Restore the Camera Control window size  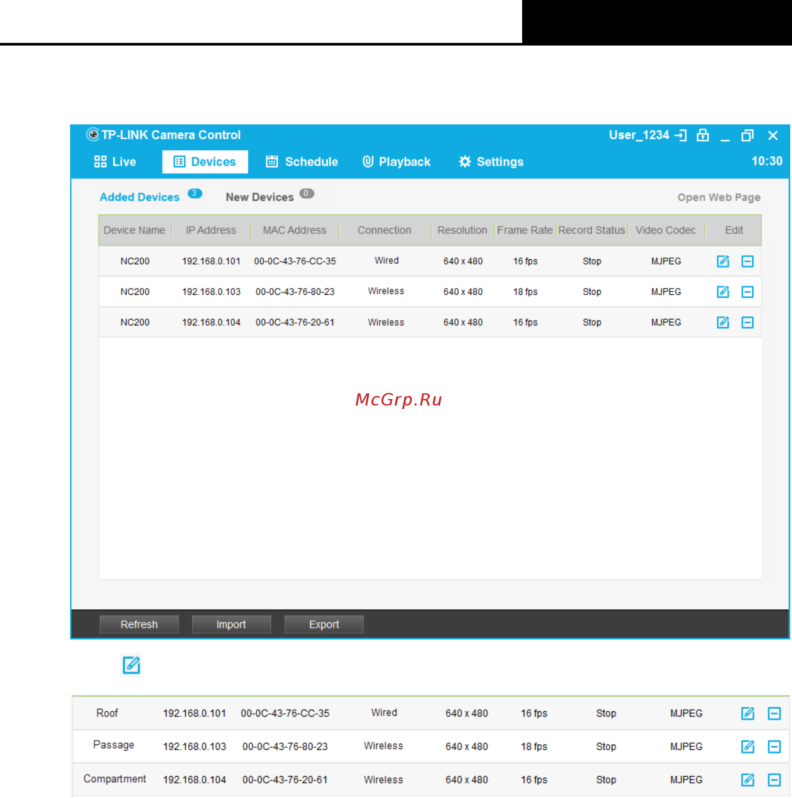(x=747, y=135)
